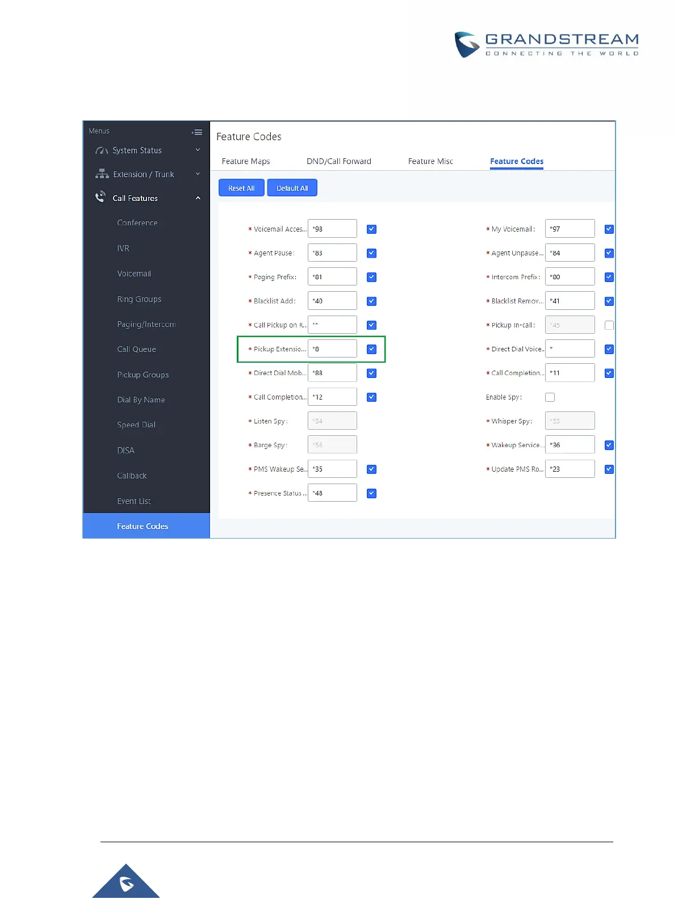Switch to the Feature Maps tab
The width and height of the screenshot is (695, 899).
(246, 161)
